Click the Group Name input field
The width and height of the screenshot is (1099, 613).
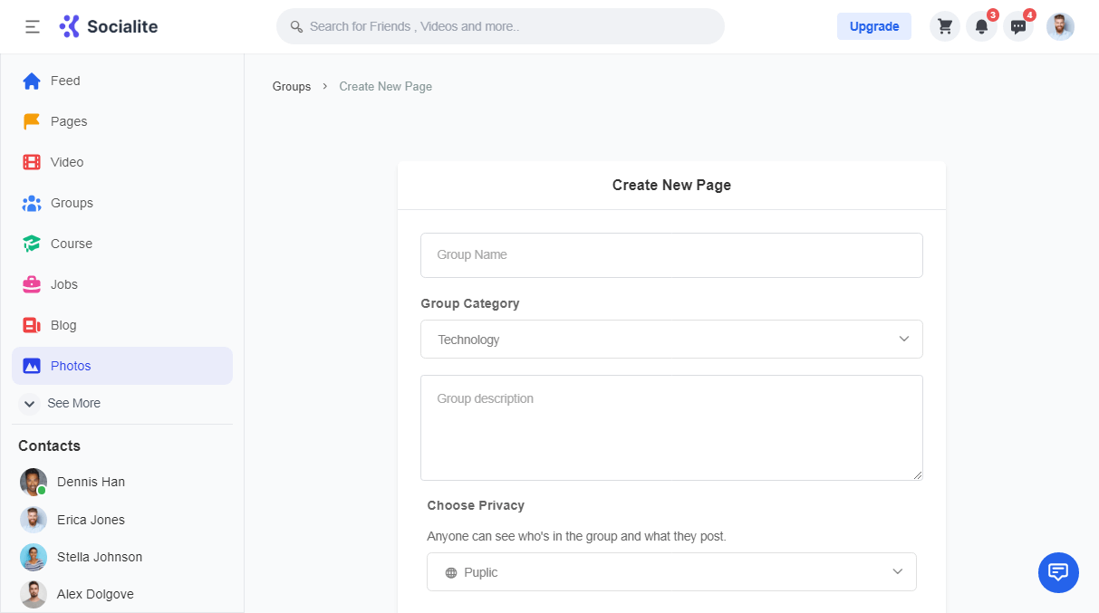pos(671,255)
